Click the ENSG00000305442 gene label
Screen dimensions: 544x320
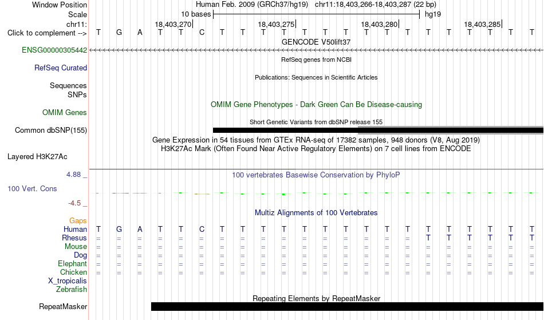pyautogui.click(x=54, y=50)
